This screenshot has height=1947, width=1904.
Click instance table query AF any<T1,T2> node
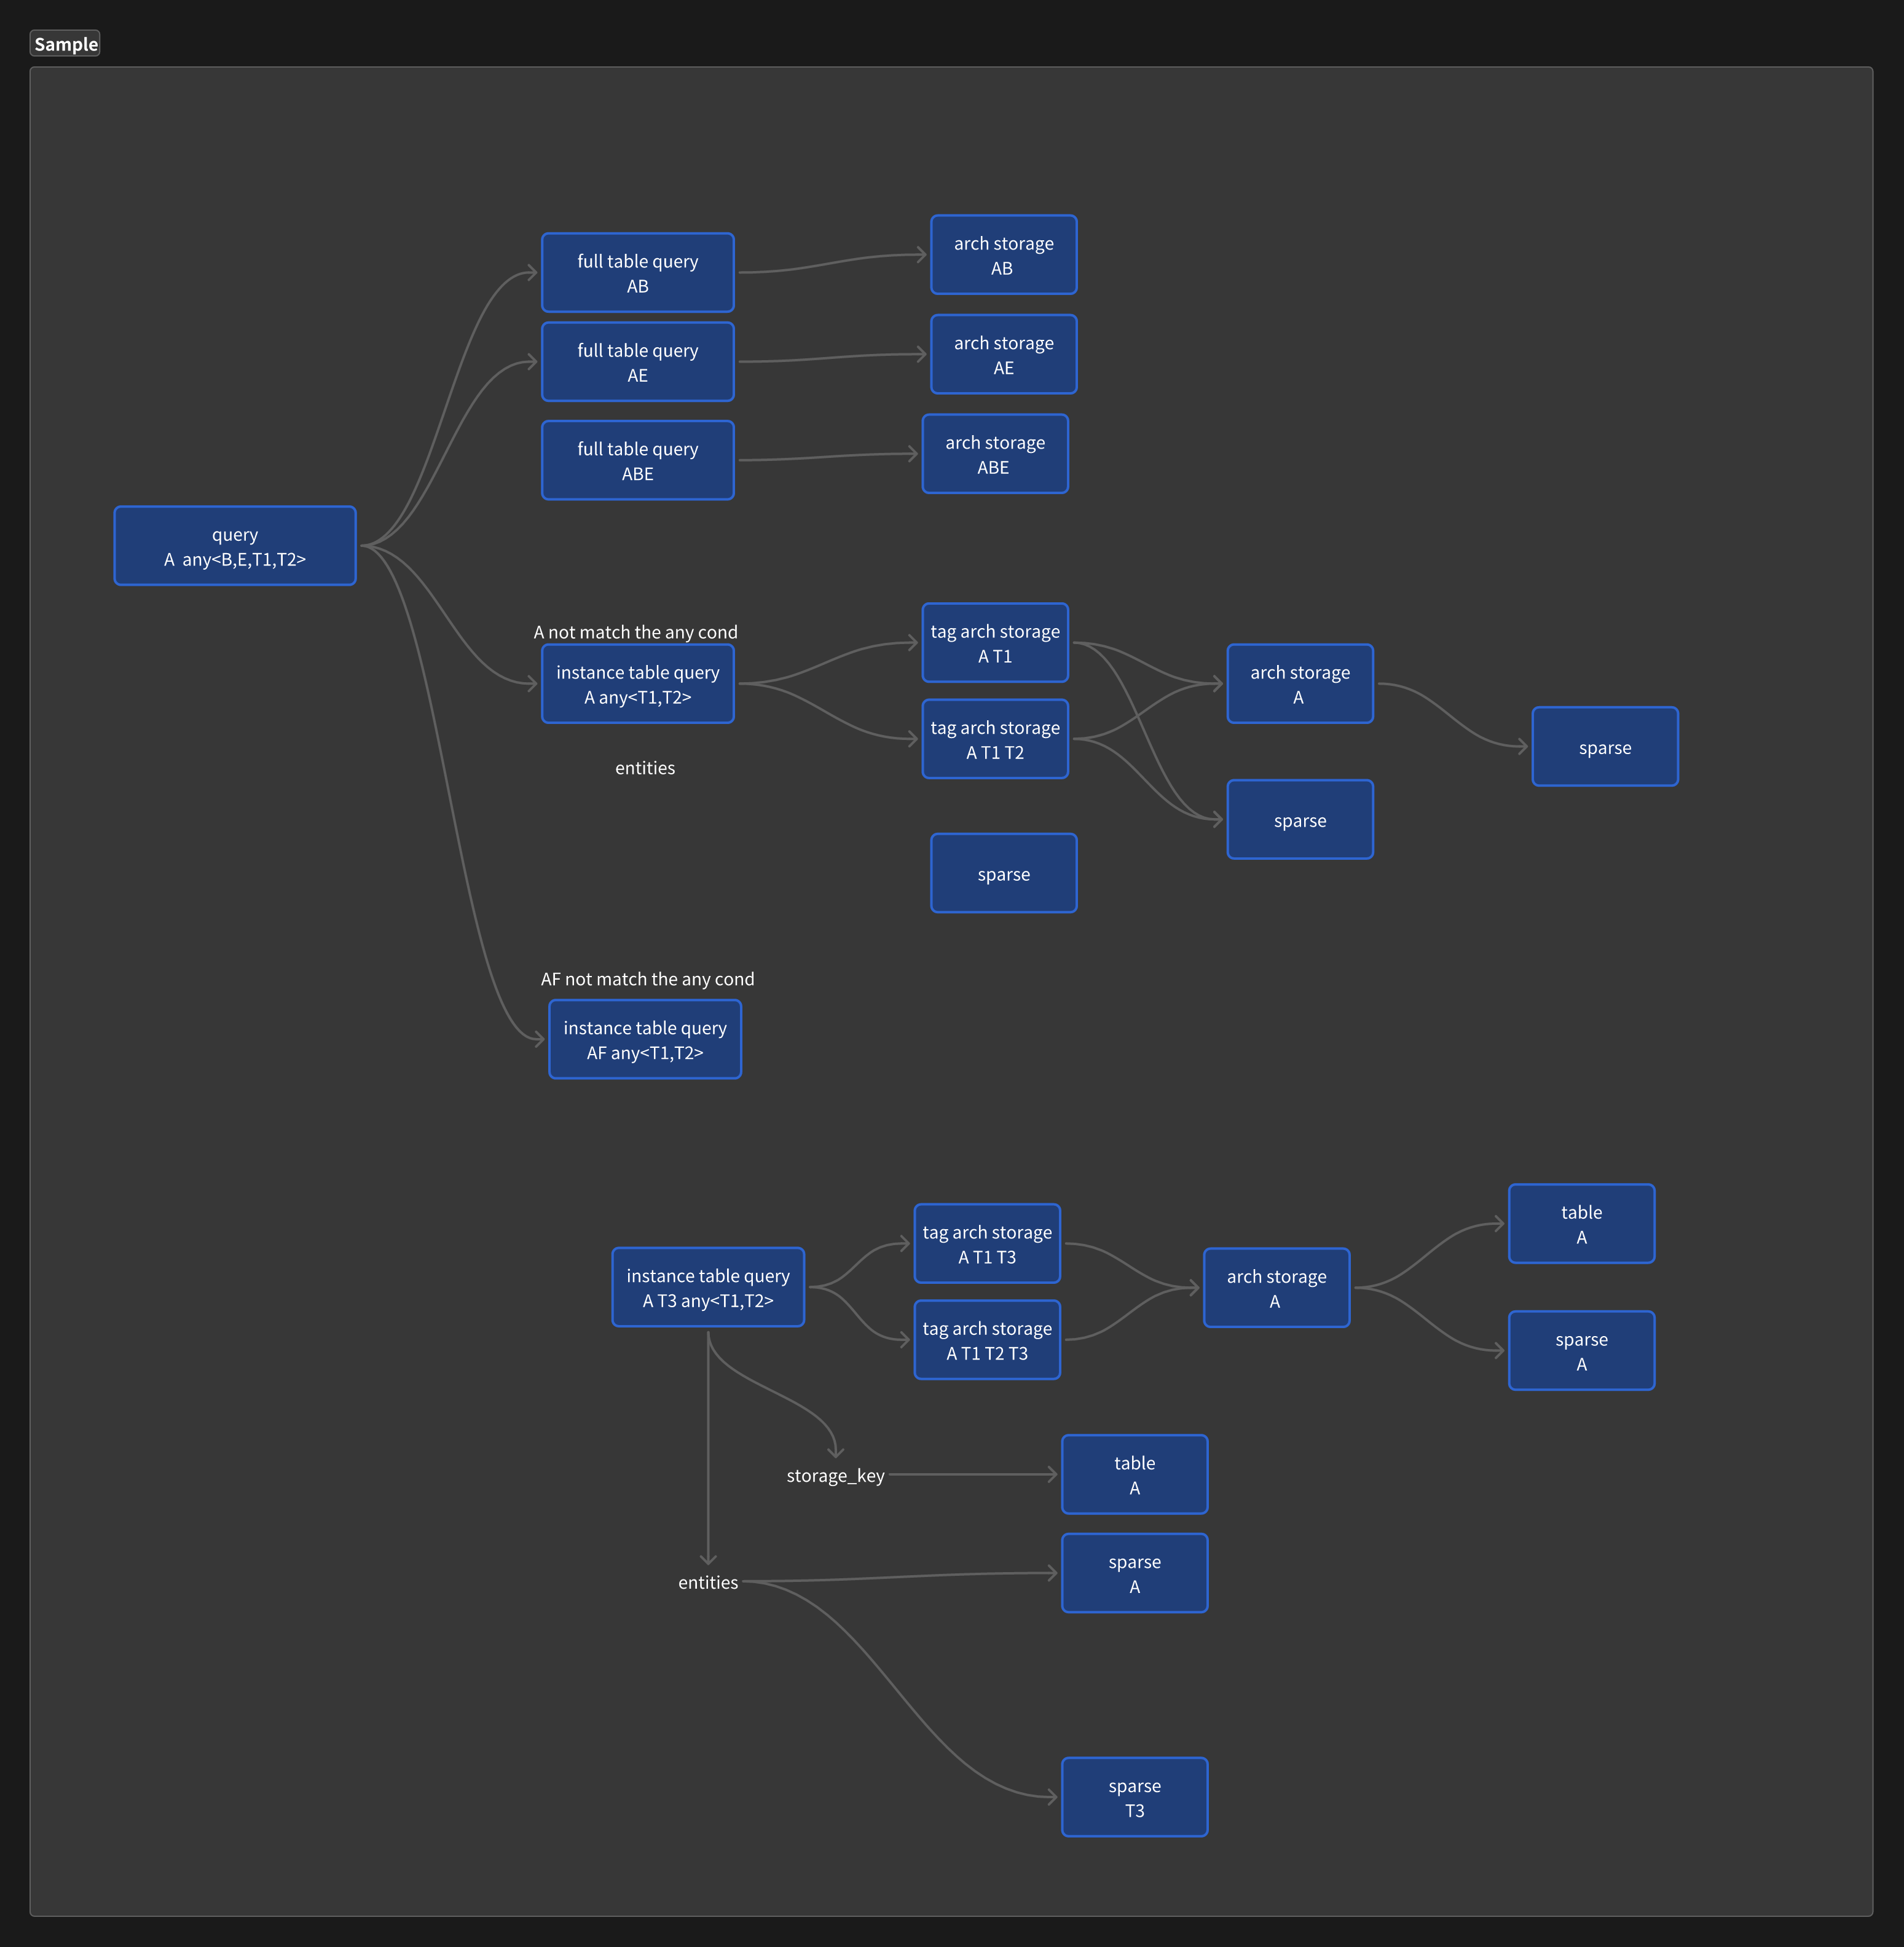coord(644,1040)
